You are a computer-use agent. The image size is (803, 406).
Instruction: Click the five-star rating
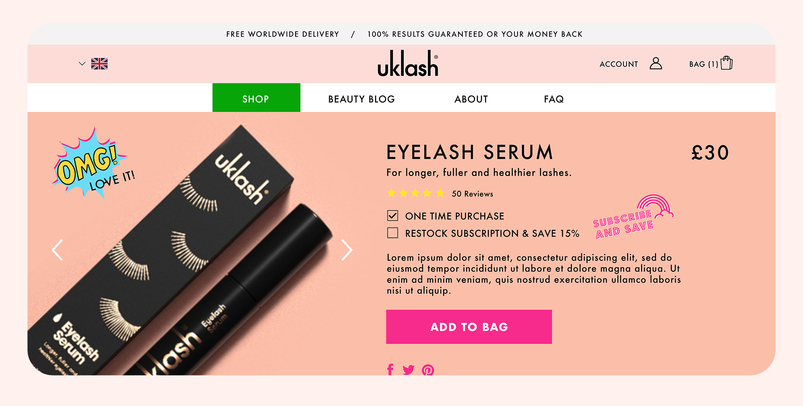pos(416,193)
